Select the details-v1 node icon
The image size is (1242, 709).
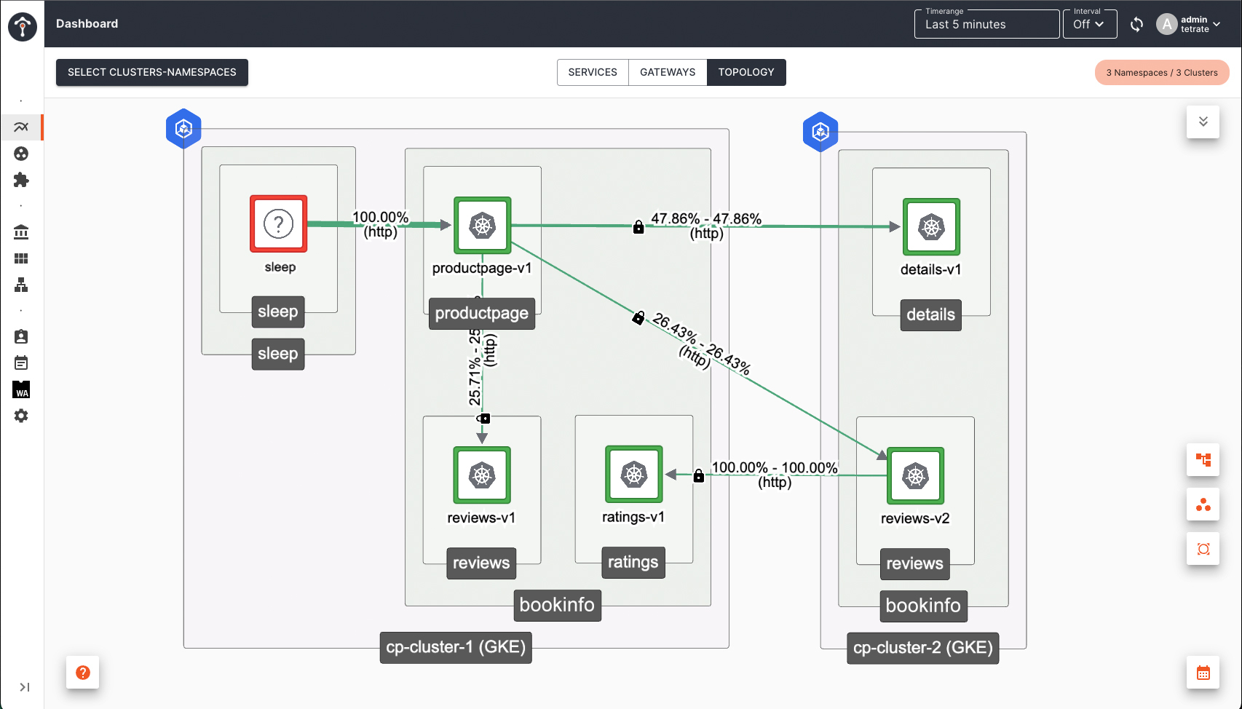[x=931, y=227]
